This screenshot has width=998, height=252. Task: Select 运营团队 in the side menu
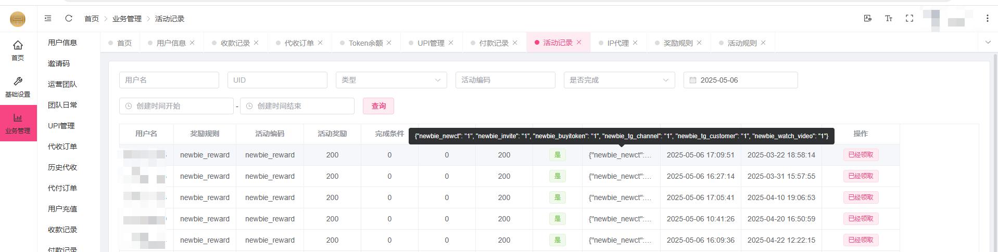62,84
